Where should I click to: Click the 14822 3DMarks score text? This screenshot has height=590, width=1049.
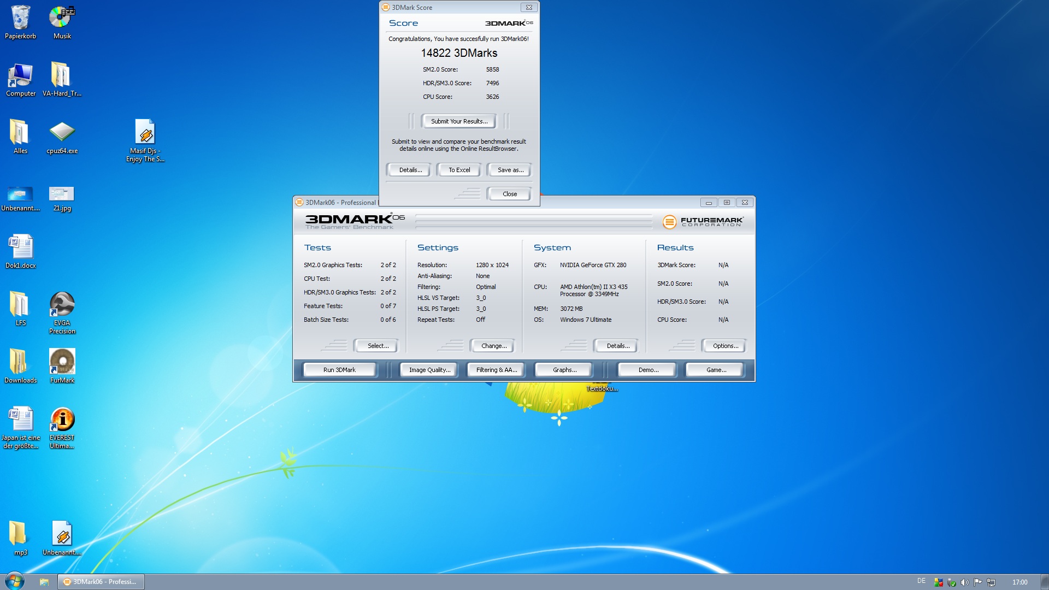[459, 53]
